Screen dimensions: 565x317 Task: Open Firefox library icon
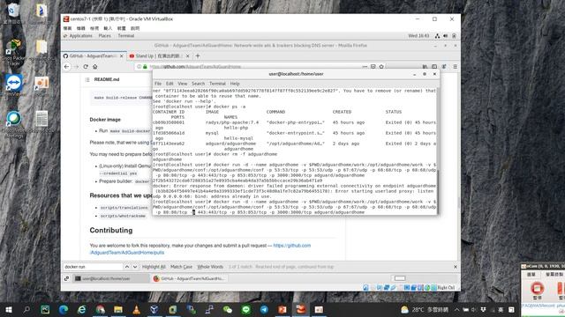(425, 67)
